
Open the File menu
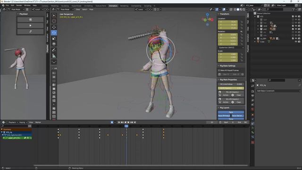point(7,5)
